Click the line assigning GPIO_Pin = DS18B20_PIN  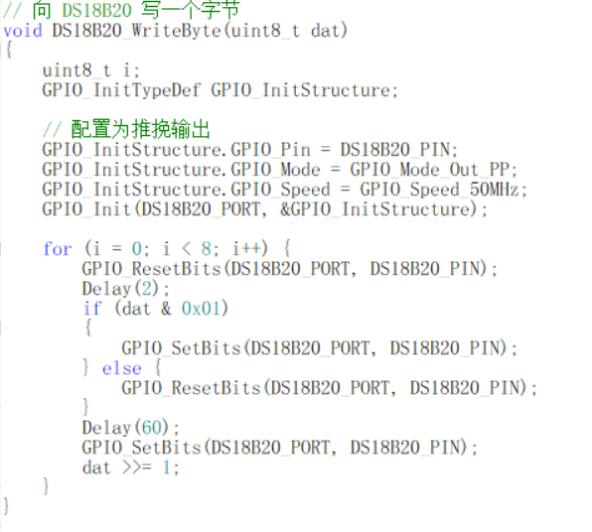click(250, 150)
